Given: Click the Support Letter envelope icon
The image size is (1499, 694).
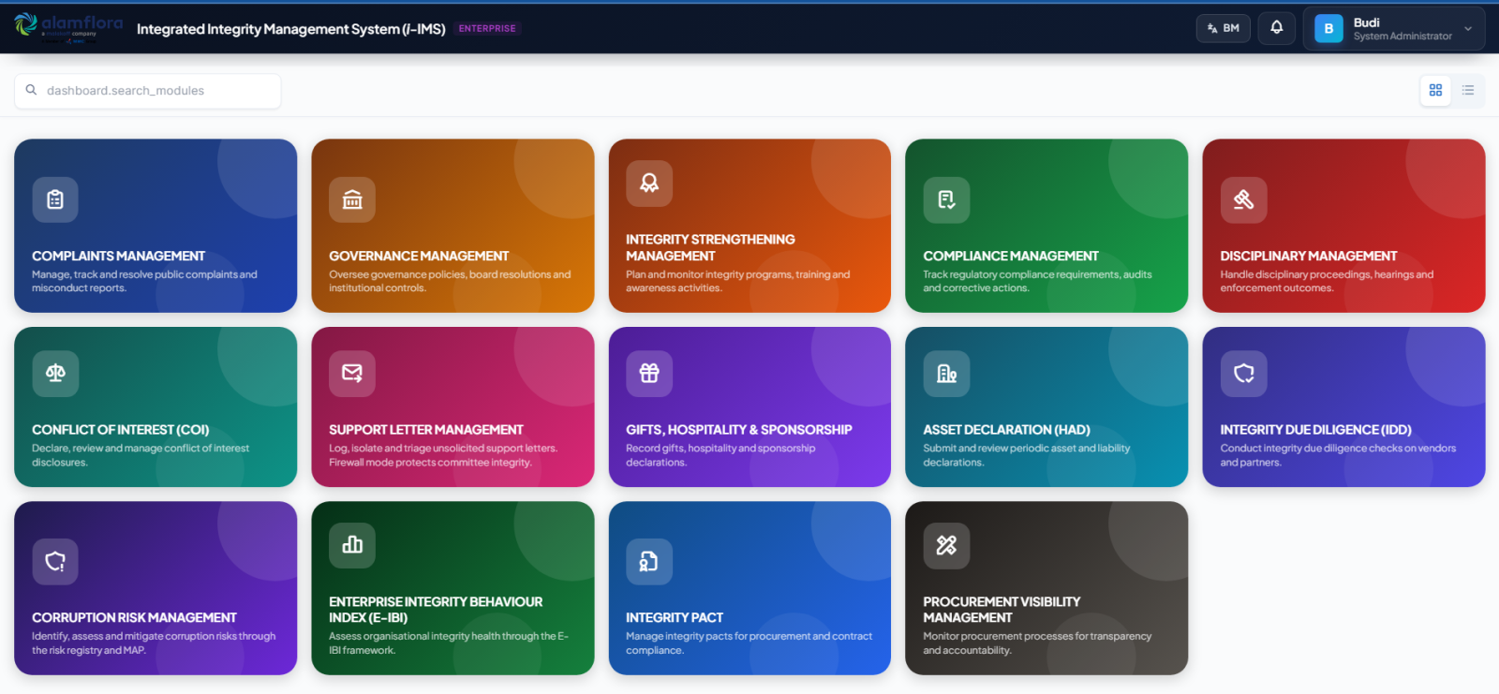Looking at the screenshot, I should click(352, 374).
